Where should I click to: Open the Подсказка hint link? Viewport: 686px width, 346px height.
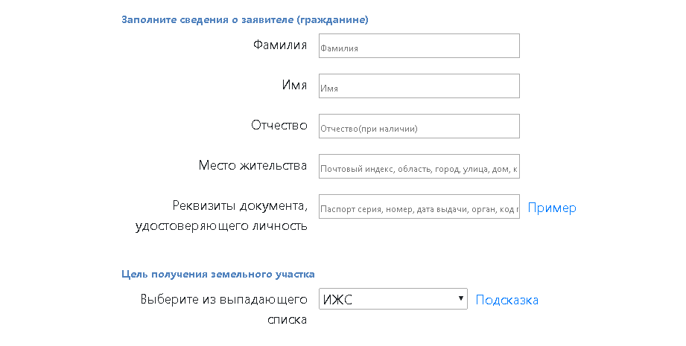pyautogui.click(x=507, y=300)
